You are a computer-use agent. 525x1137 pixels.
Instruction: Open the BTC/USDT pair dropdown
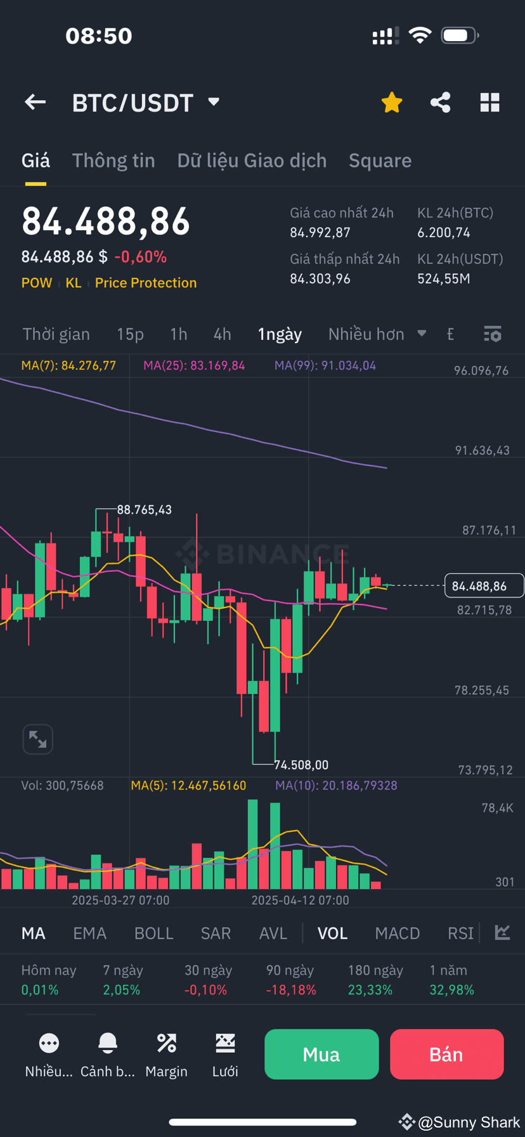(213, 102)
